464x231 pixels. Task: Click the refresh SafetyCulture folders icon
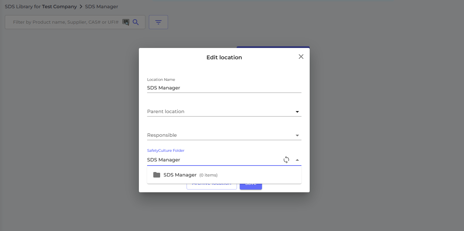tap(286, 160)
